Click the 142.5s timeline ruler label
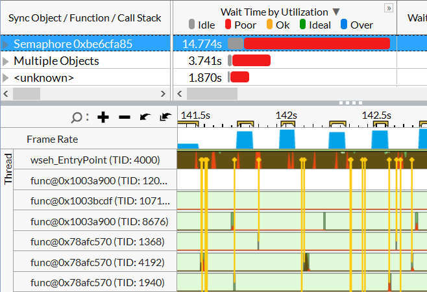 click(376, 116)
